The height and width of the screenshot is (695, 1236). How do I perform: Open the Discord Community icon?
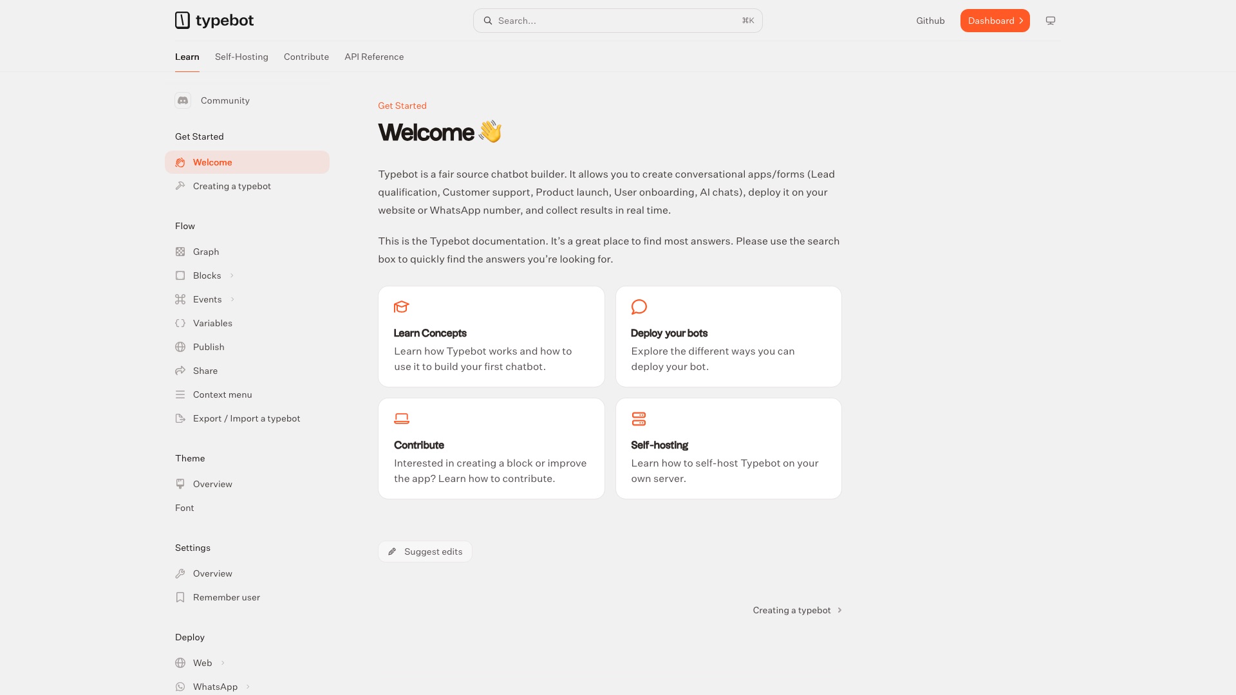183,100
